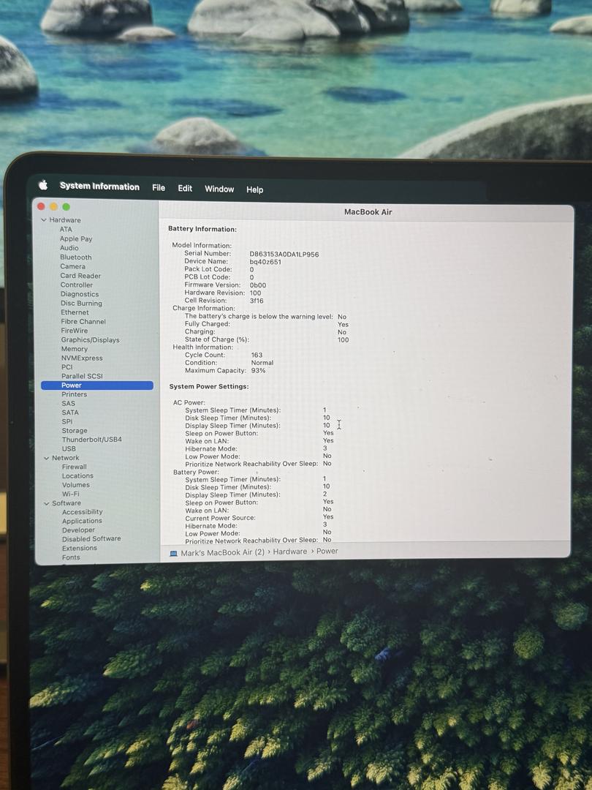Select Ethernet in the sidebar

75,312
